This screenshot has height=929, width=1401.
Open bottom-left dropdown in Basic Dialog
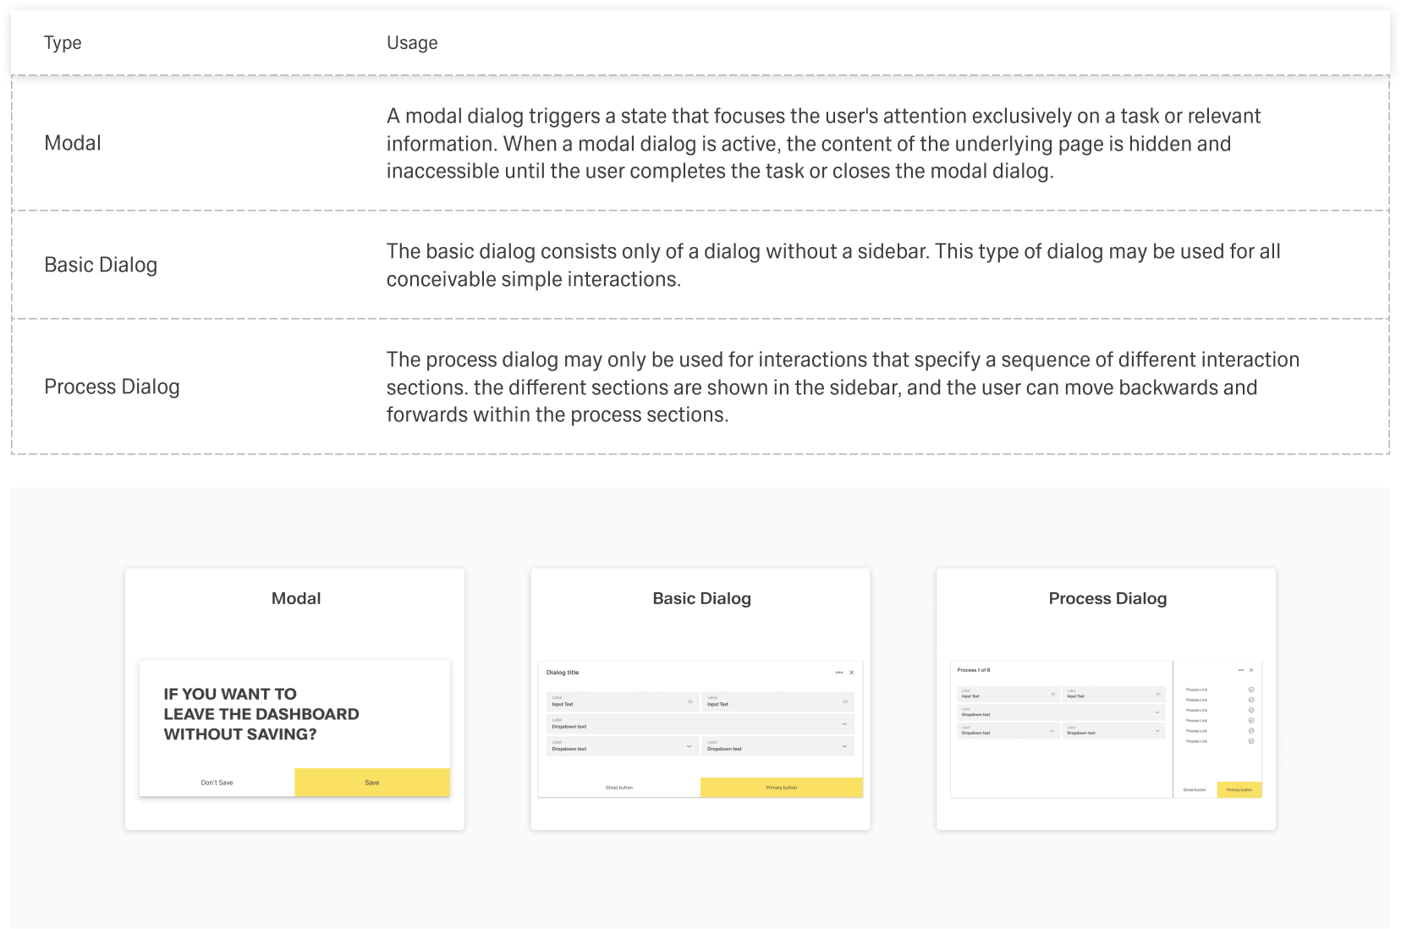point(689,746)
